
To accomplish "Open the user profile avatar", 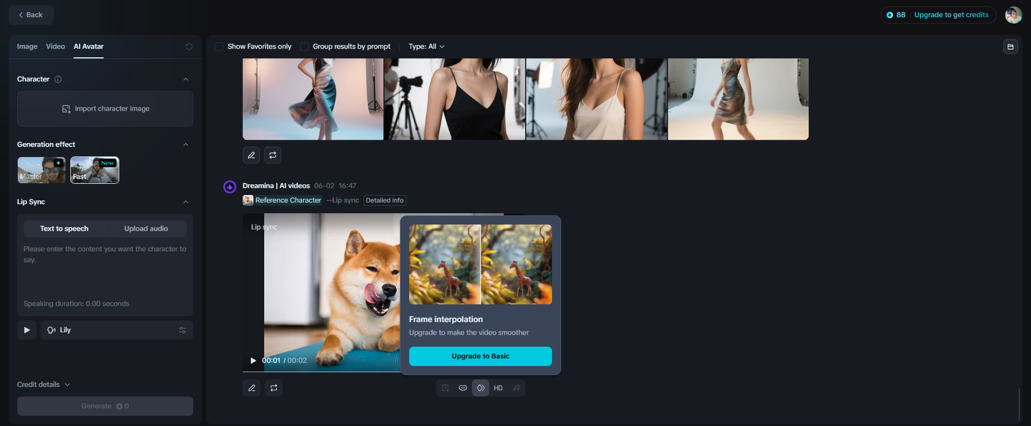I will point(1013,15).
